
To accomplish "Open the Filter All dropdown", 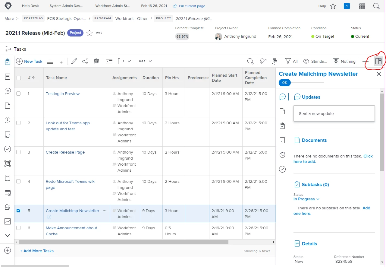I will 291,61.
